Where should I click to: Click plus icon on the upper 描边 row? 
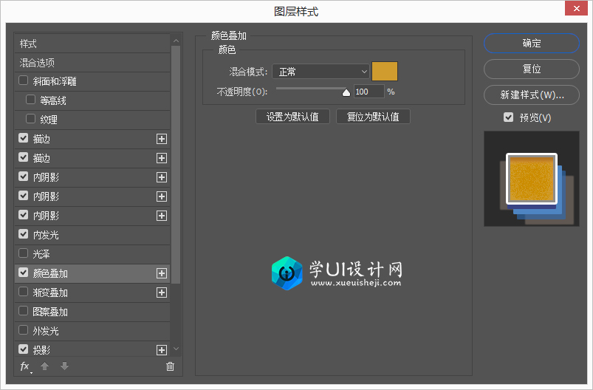coord(162,139)
